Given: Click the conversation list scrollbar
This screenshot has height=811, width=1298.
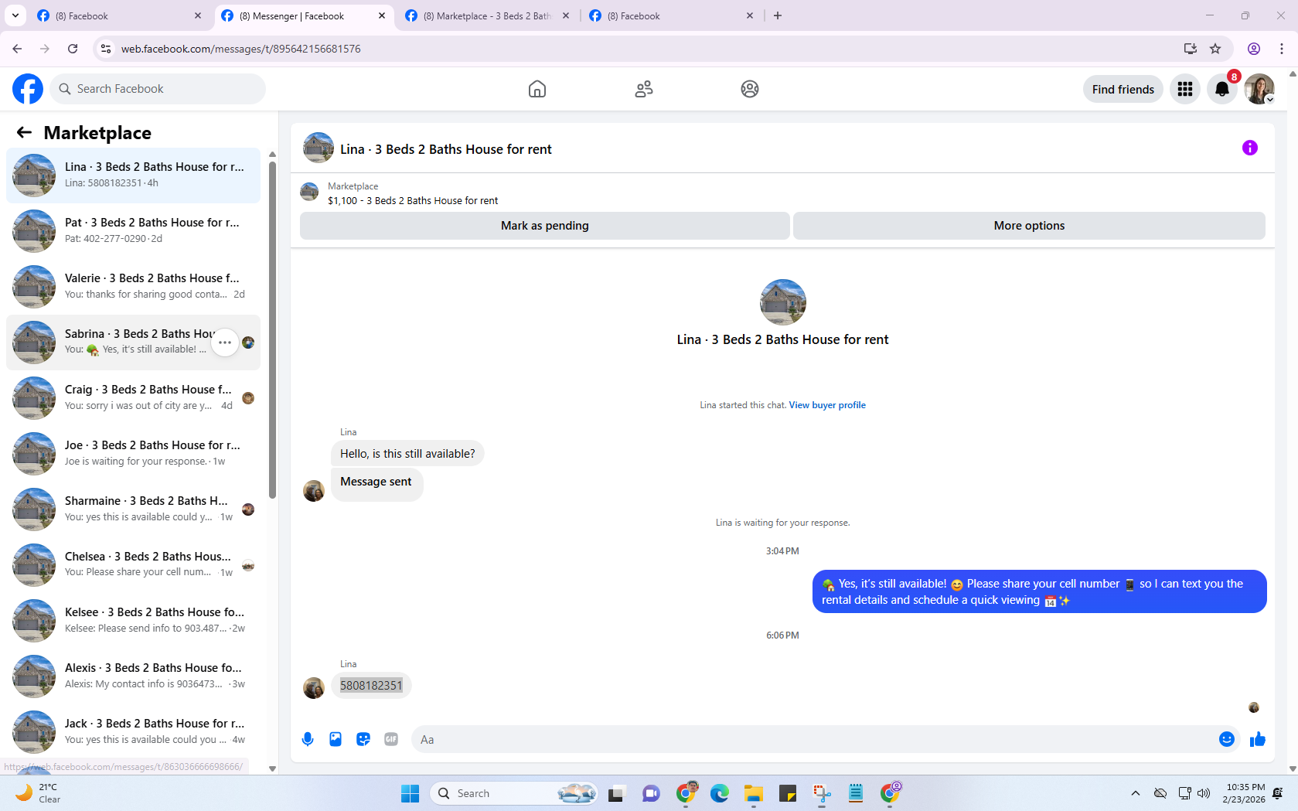Looking at the screenshot, I should 272,329.
